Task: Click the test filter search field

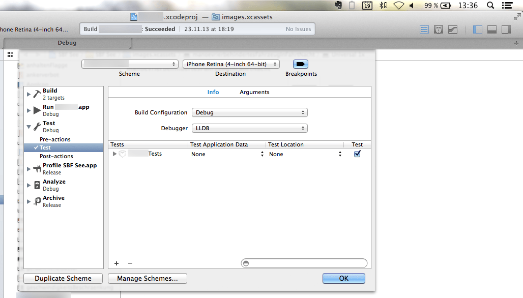Action: click(x=304, y=263)
